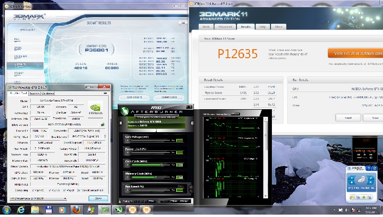Take a GPU-Z screenshot with the camera icon
Image resolution: width=383 pixels, height=217 pixels.
pyautogui.click(x=105, y=93)
